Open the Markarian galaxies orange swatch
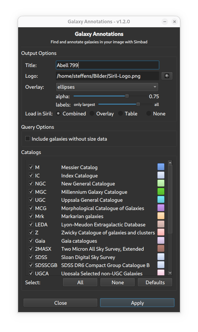The width and height of the screenshot is (198, 332). (161, 216)
